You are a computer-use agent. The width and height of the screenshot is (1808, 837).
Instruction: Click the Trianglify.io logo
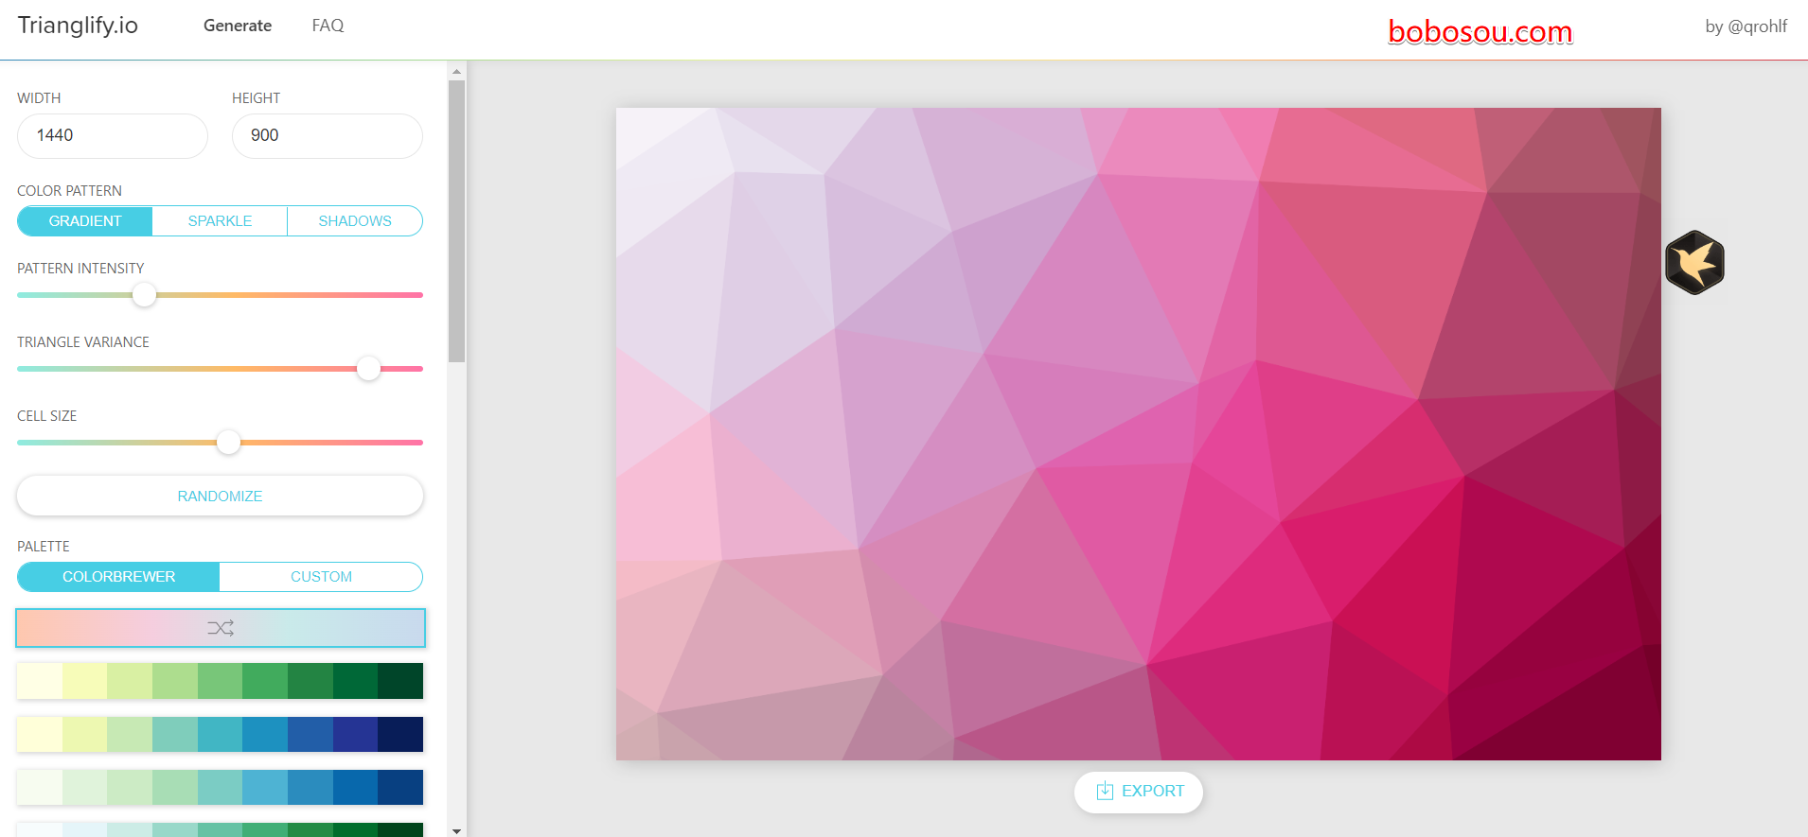coord(78,26)
